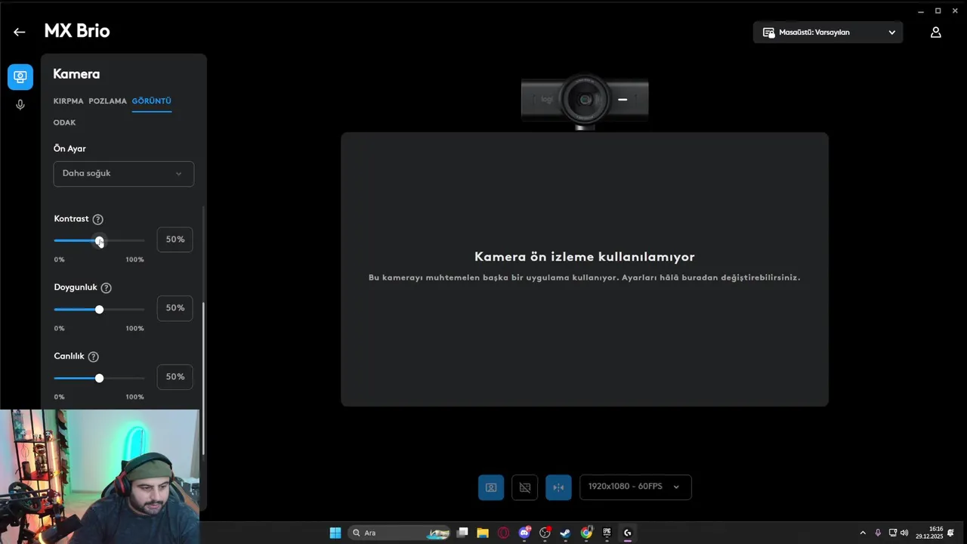Expand the system tray hidden icons chevron
This screenshot has height=544, width=967.
(x=863, y=533)
